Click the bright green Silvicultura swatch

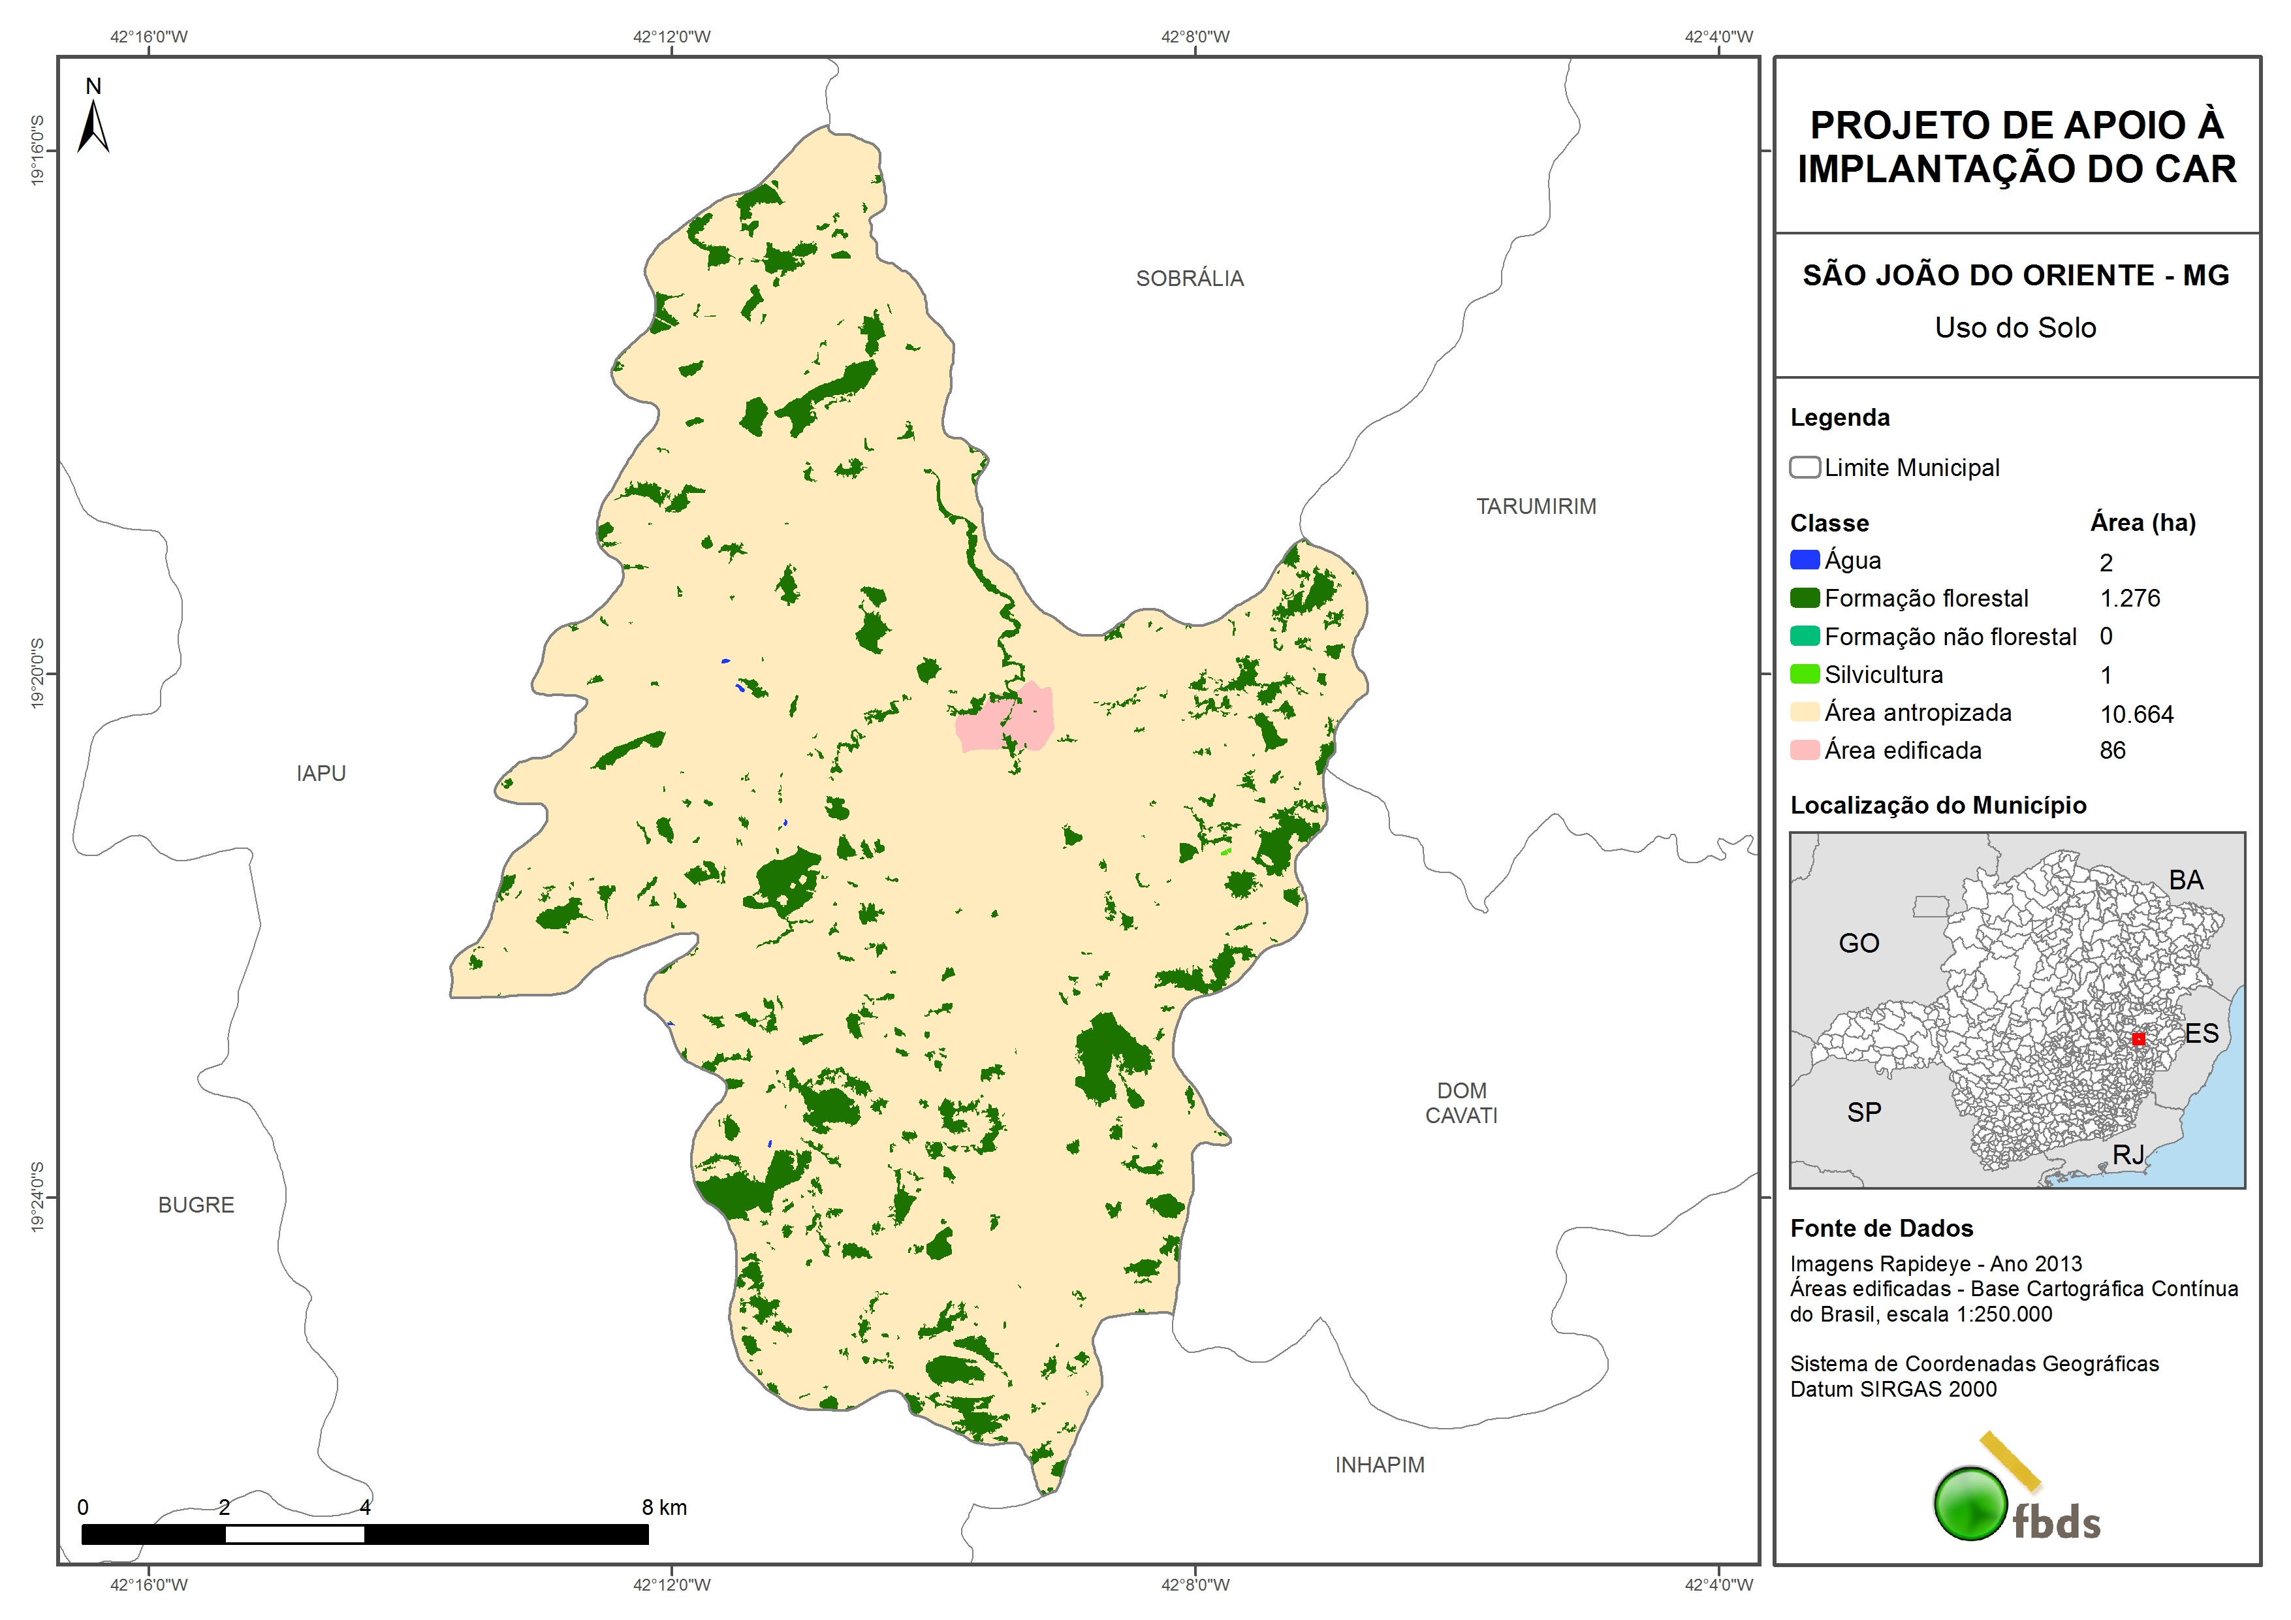[1804, 674]
